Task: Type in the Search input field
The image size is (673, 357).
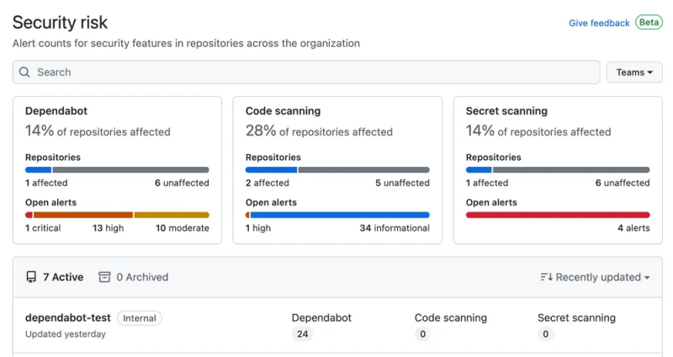Action: click(x=311, y=72)
